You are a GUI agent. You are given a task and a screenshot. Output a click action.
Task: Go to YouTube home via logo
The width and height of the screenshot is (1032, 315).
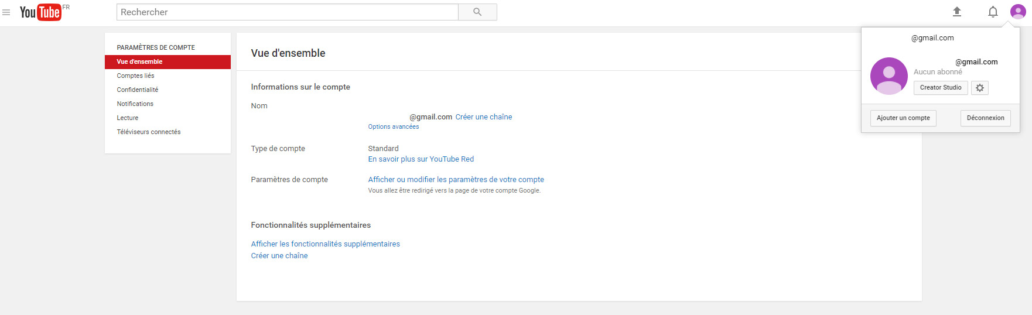click(40, 12)
